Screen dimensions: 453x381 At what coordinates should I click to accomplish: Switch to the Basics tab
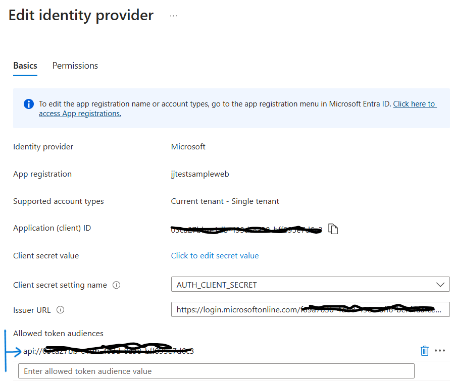click(25, 66)
